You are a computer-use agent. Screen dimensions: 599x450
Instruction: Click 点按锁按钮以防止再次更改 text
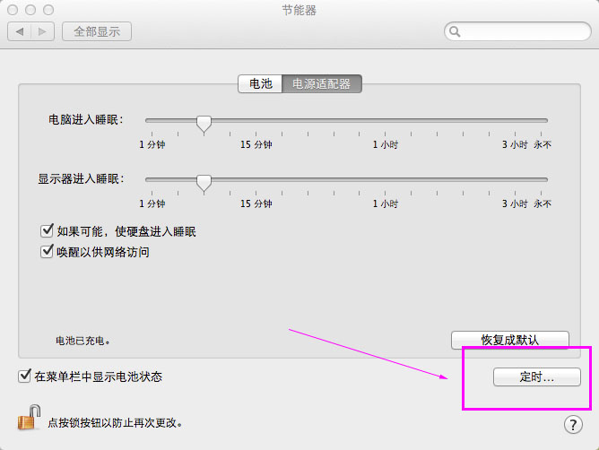click(115, 423)
